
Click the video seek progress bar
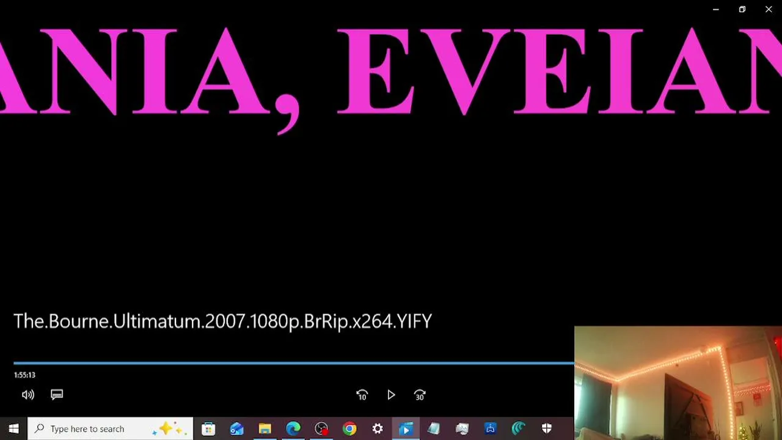293,363
